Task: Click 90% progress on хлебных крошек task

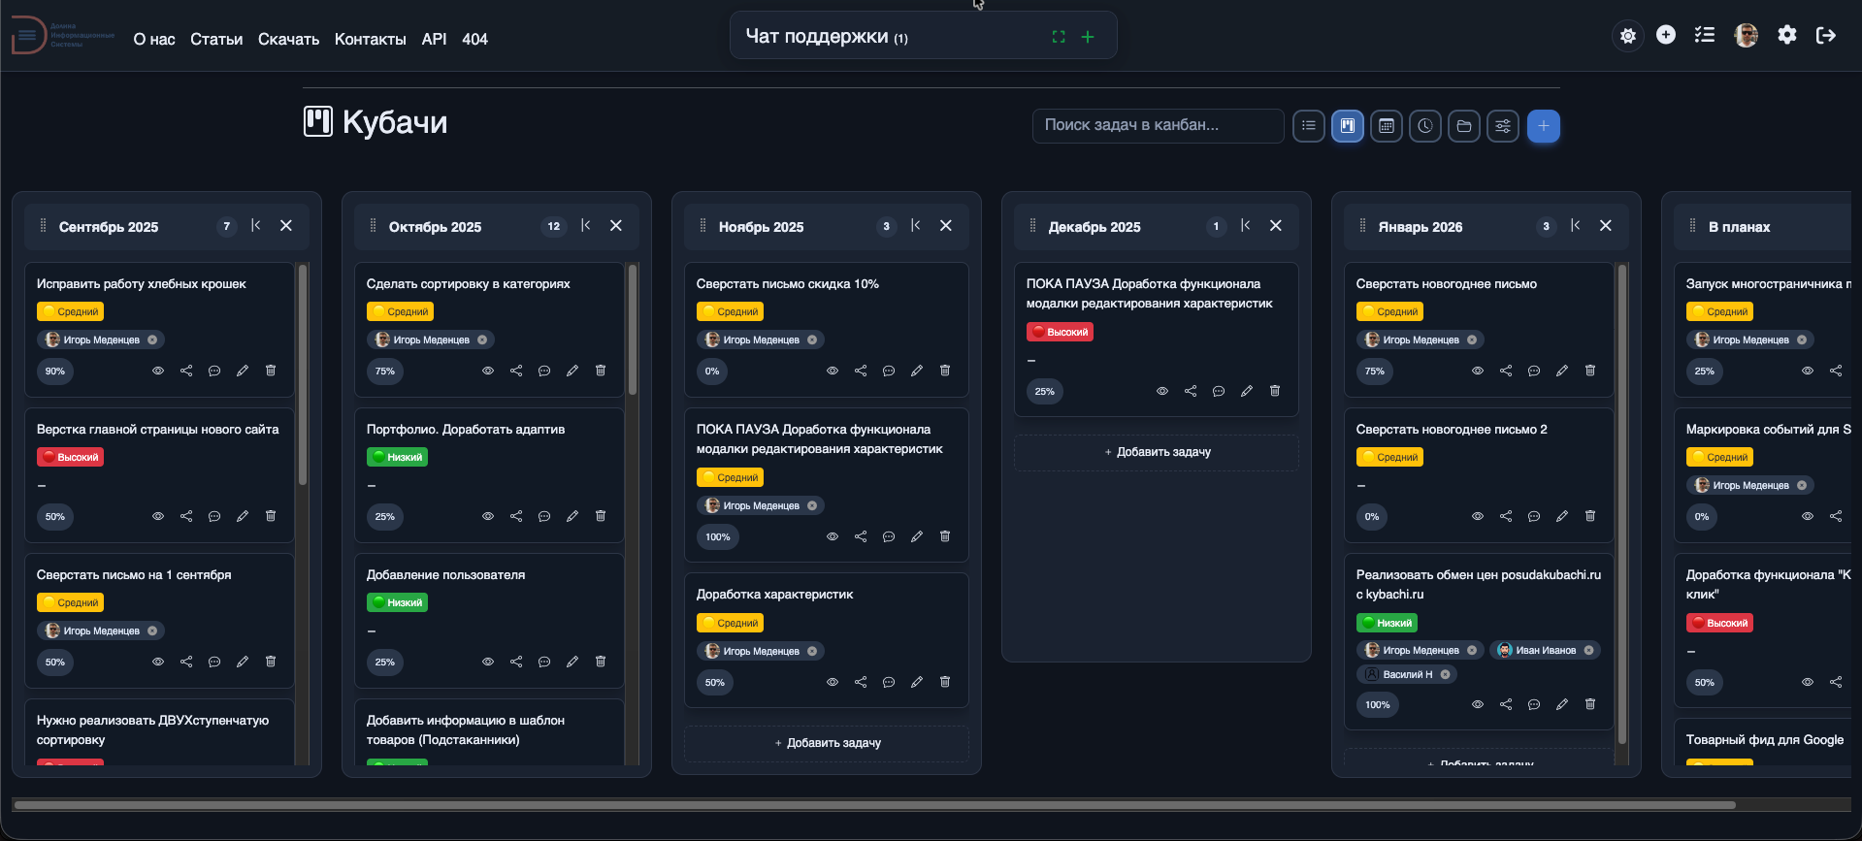Action: pyautogui.click(x=55, y=371)
